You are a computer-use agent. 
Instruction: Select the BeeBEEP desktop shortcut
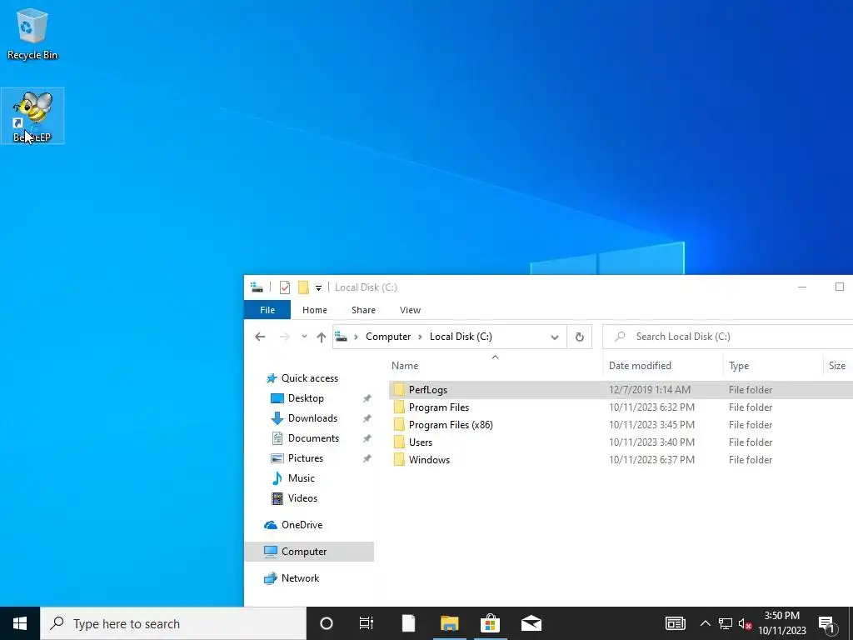(32, 116)
